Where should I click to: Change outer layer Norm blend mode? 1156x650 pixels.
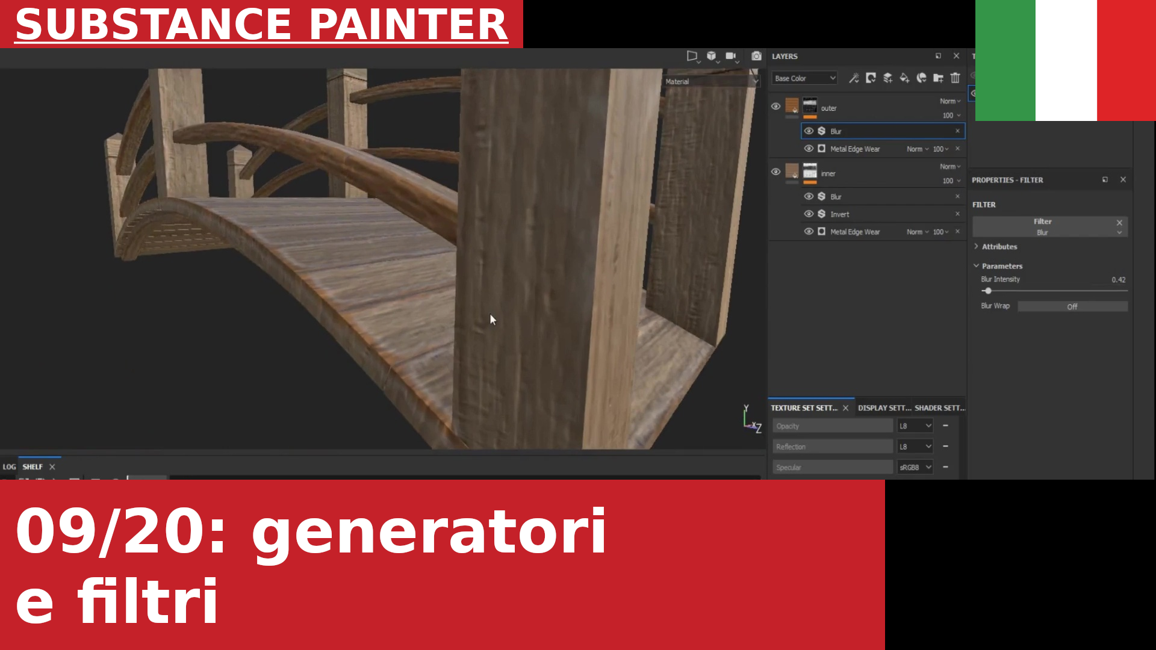(x=950, y=101)
